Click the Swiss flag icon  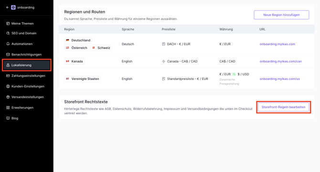[94, 48]
